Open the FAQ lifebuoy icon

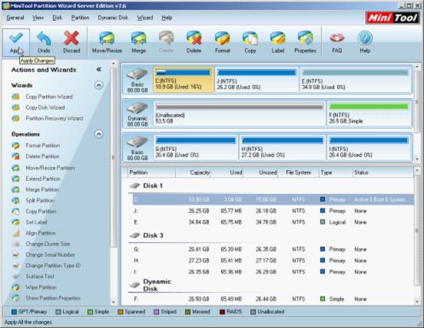click(337, 38)
